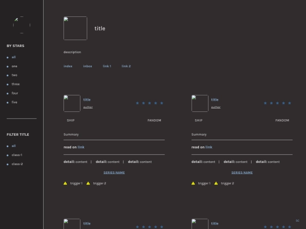Viewport: 306px width, 229px height.
Task: Select the two stars filter
Action: 14,75
